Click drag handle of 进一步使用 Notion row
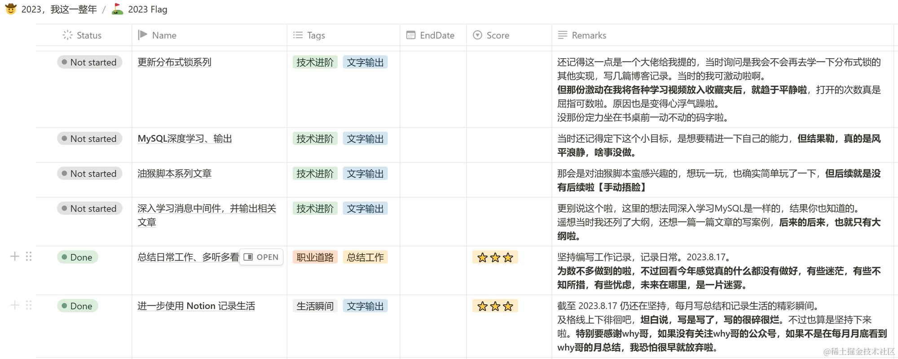The width and height of the screenshot is (898, 359). click(x=29, y=305)
